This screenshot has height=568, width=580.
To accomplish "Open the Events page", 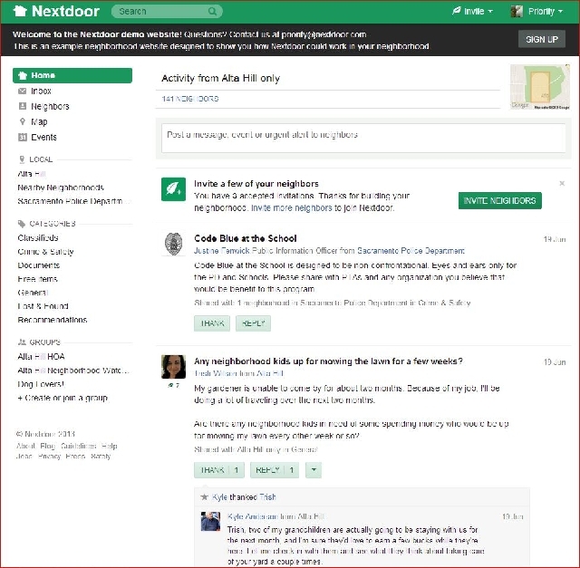I will click(43, 137).
